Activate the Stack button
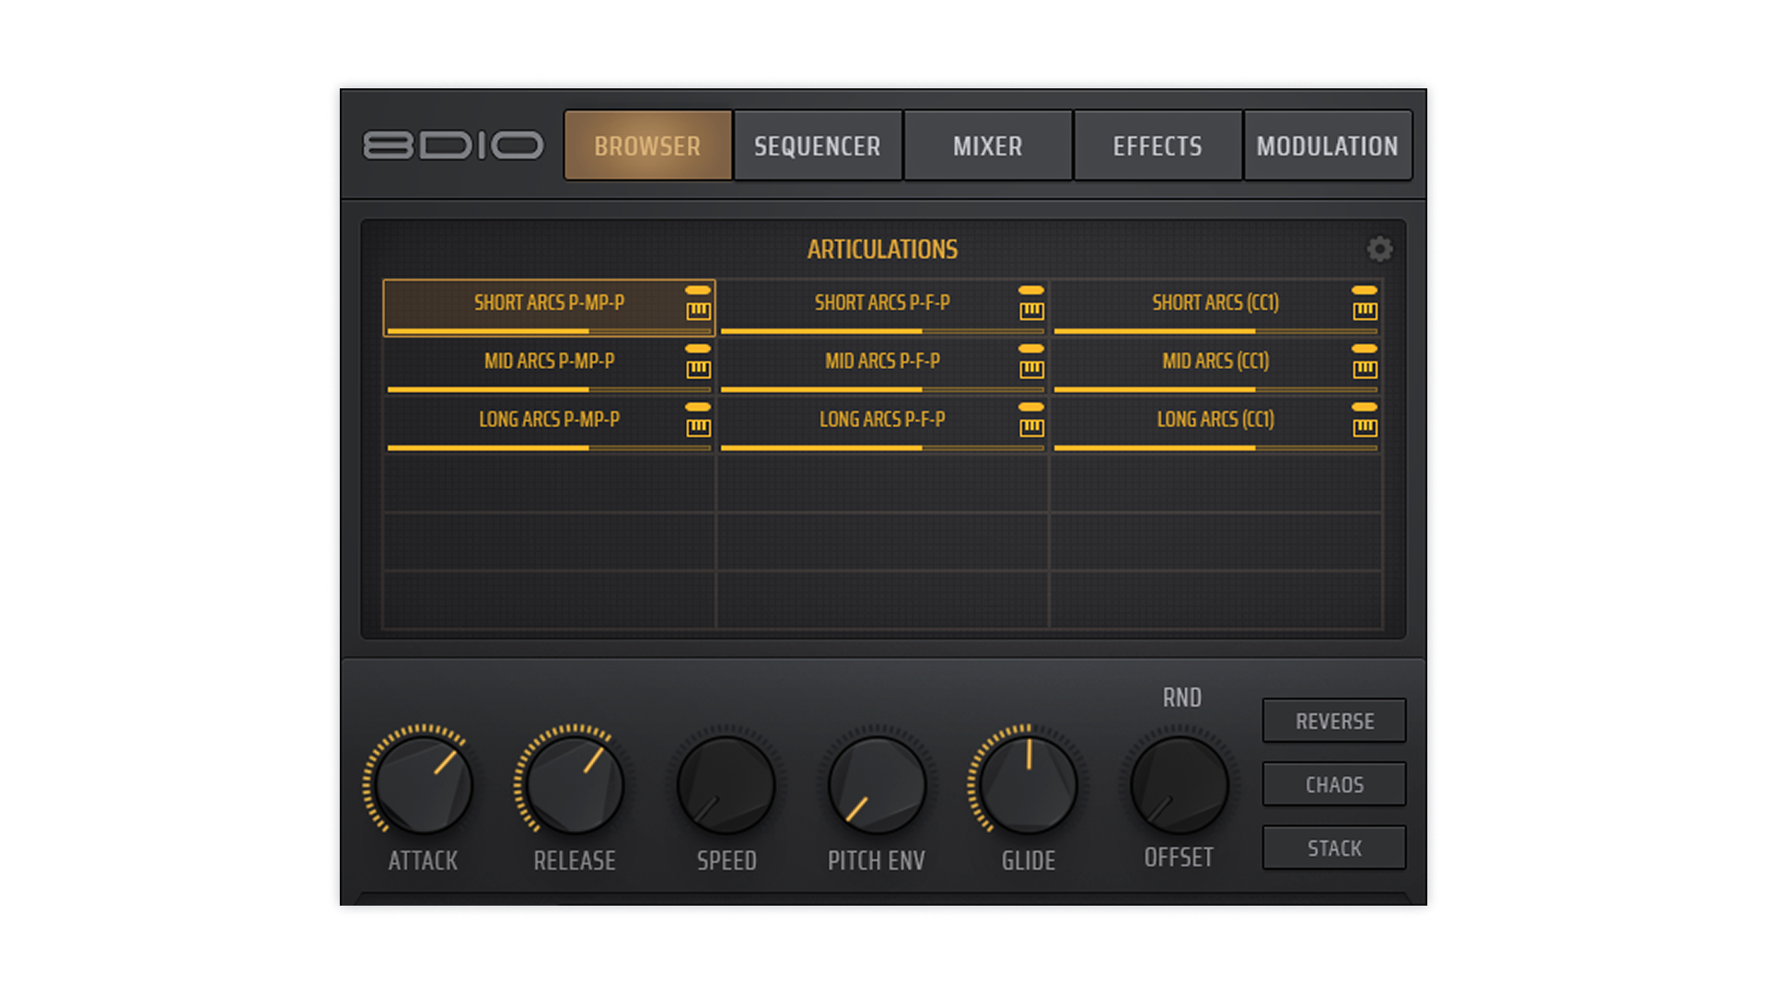The height and width of the screenshot is (994, 1768). pos(1333,848)
